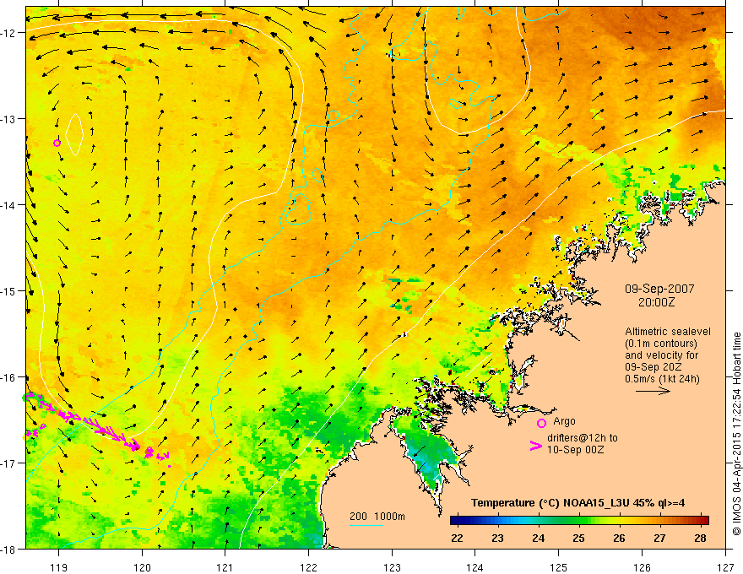
Task: Click the '09-Sep-2007' date text
Action: (659, 289)
